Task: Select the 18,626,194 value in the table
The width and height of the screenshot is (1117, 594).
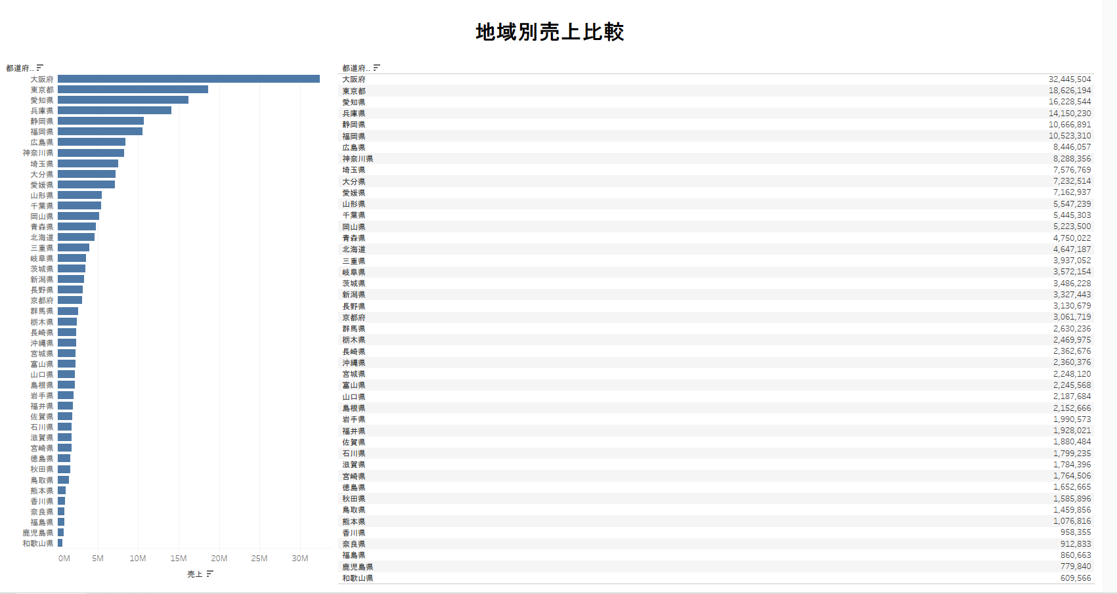Action: point(1069,91)
